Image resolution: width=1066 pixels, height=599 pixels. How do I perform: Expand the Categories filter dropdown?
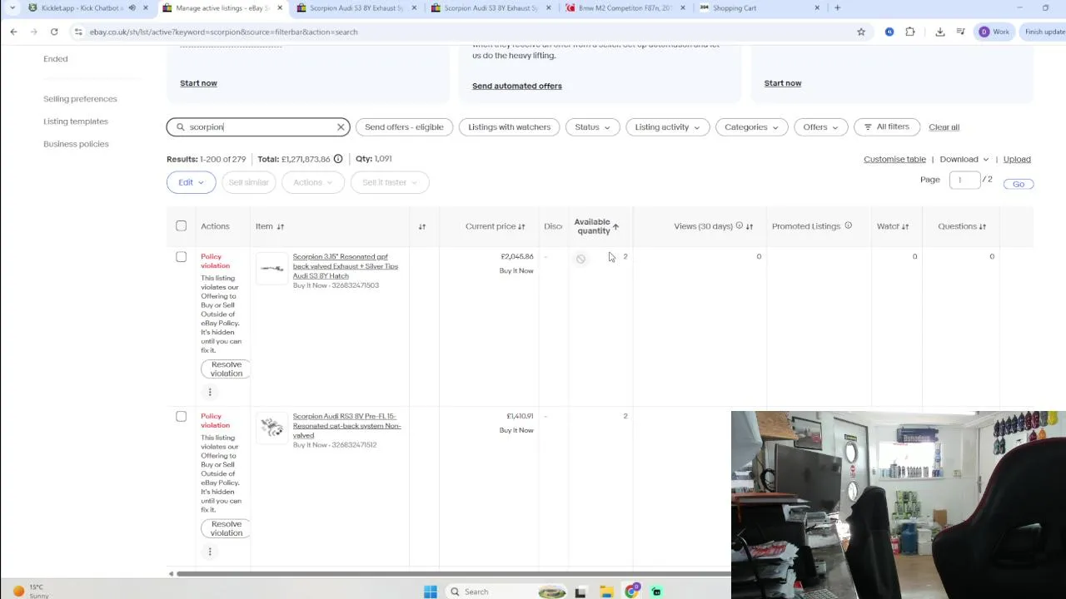751,127
